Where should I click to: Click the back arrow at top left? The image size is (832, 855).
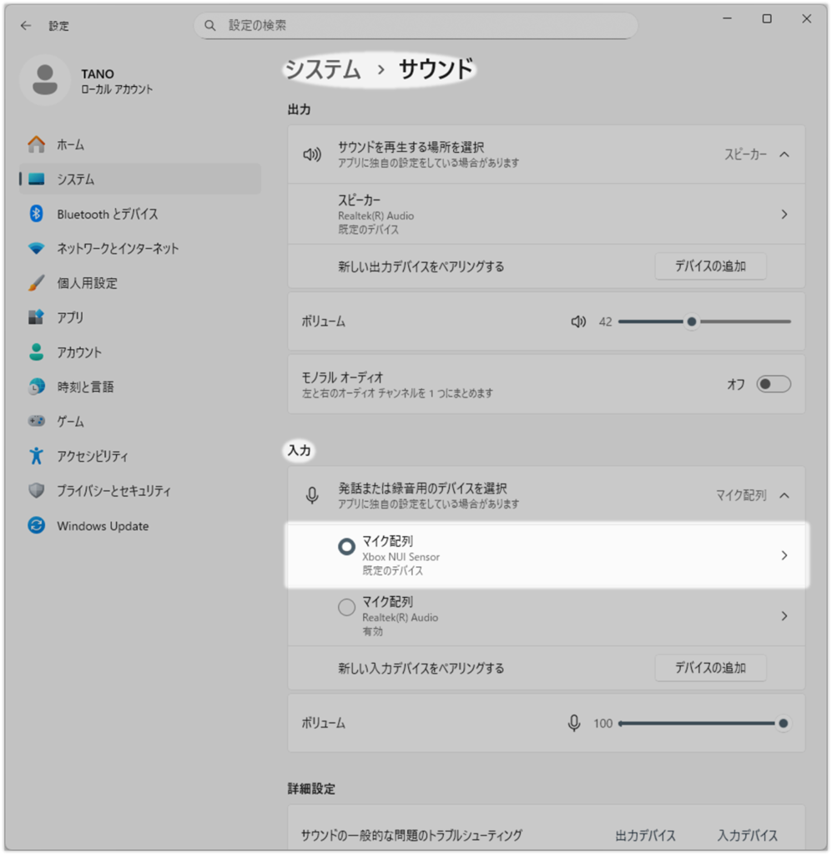click(24, 25)
